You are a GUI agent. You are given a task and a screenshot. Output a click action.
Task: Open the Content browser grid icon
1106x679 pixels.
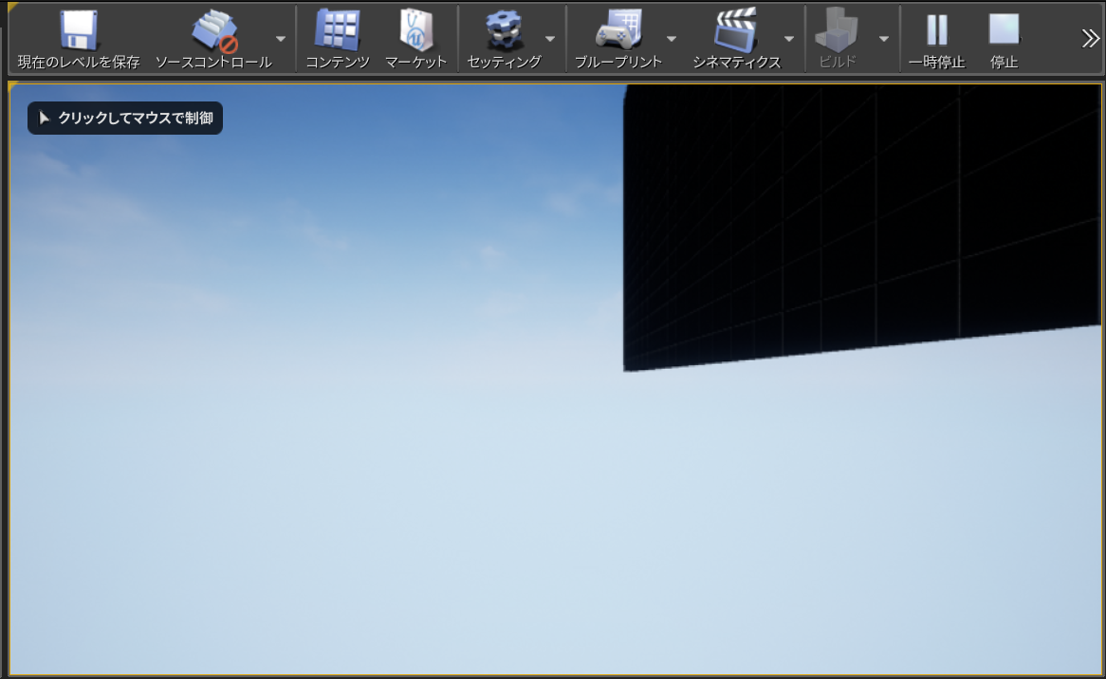click(x=337, y=30)
